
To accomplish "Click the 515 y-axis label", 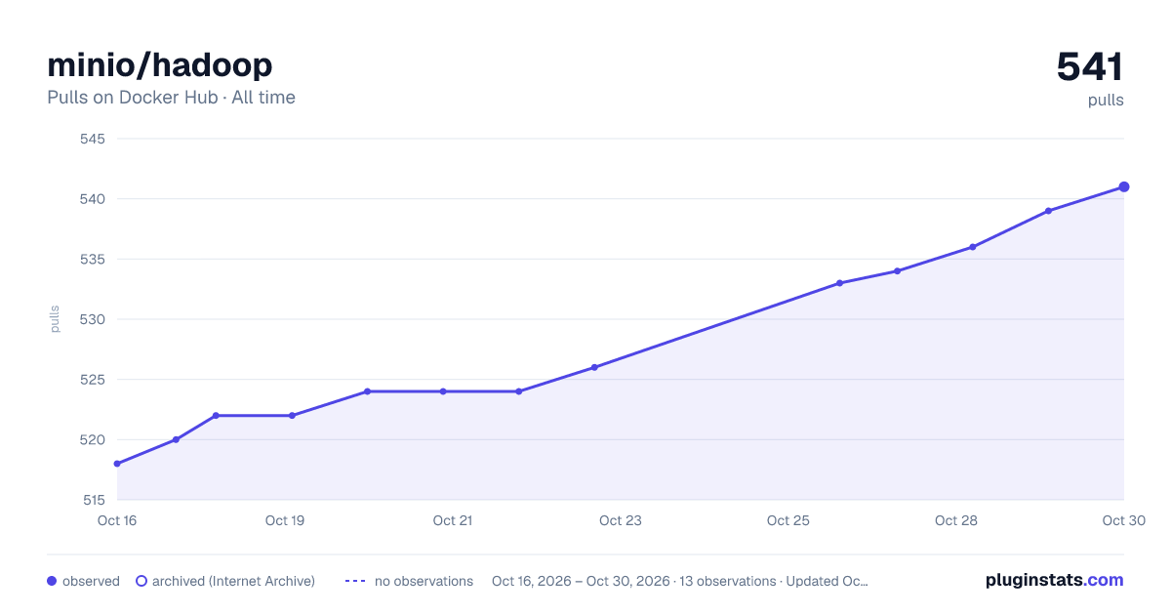I will pyautogui.click(x=93, y=500).
